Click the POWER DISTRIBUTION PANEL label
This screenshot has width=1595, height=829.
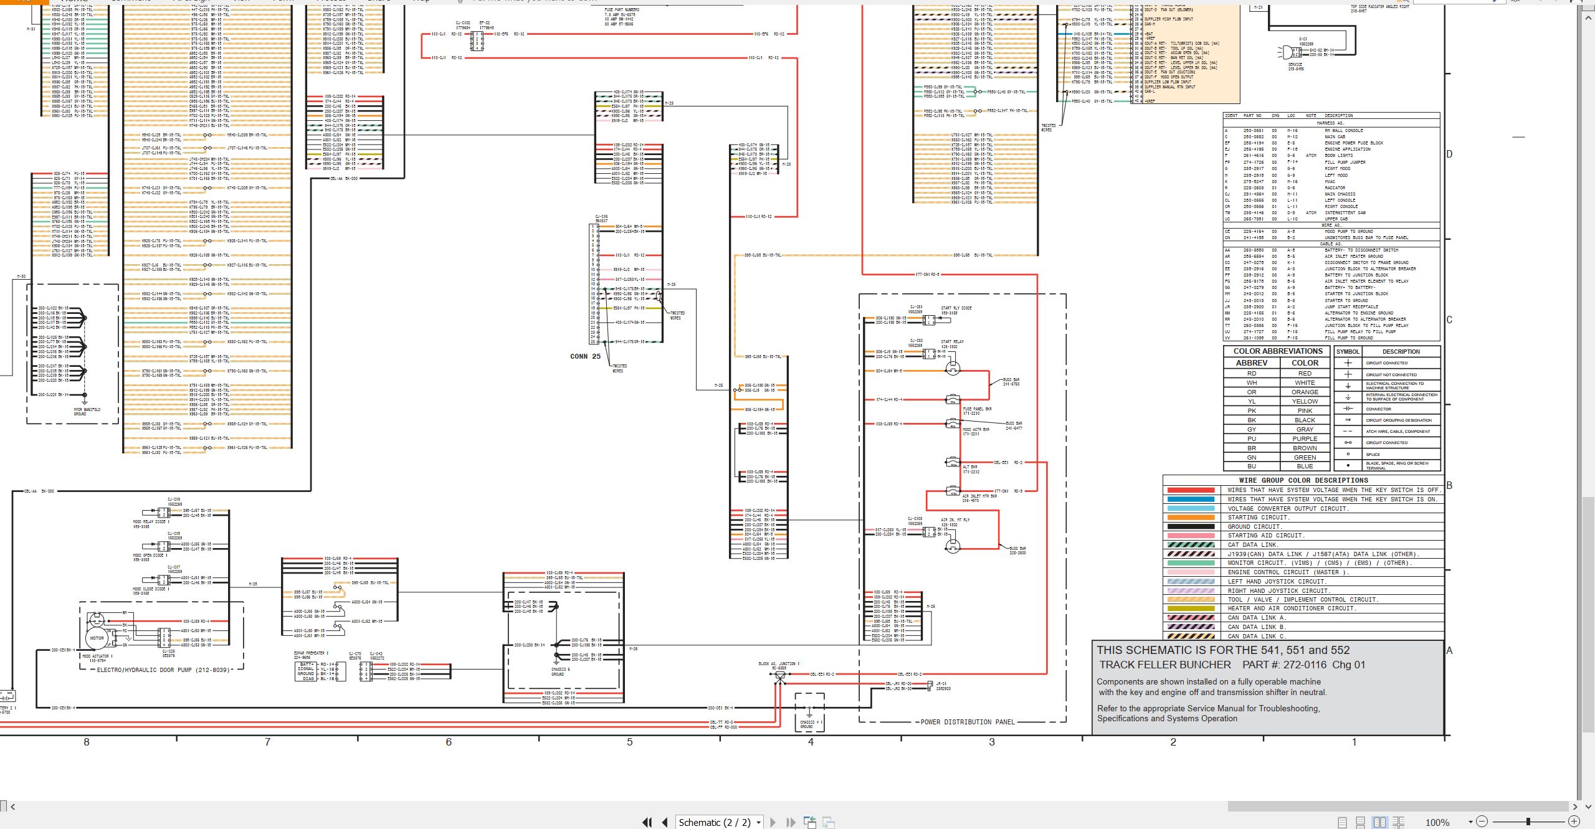coord(968,722)
